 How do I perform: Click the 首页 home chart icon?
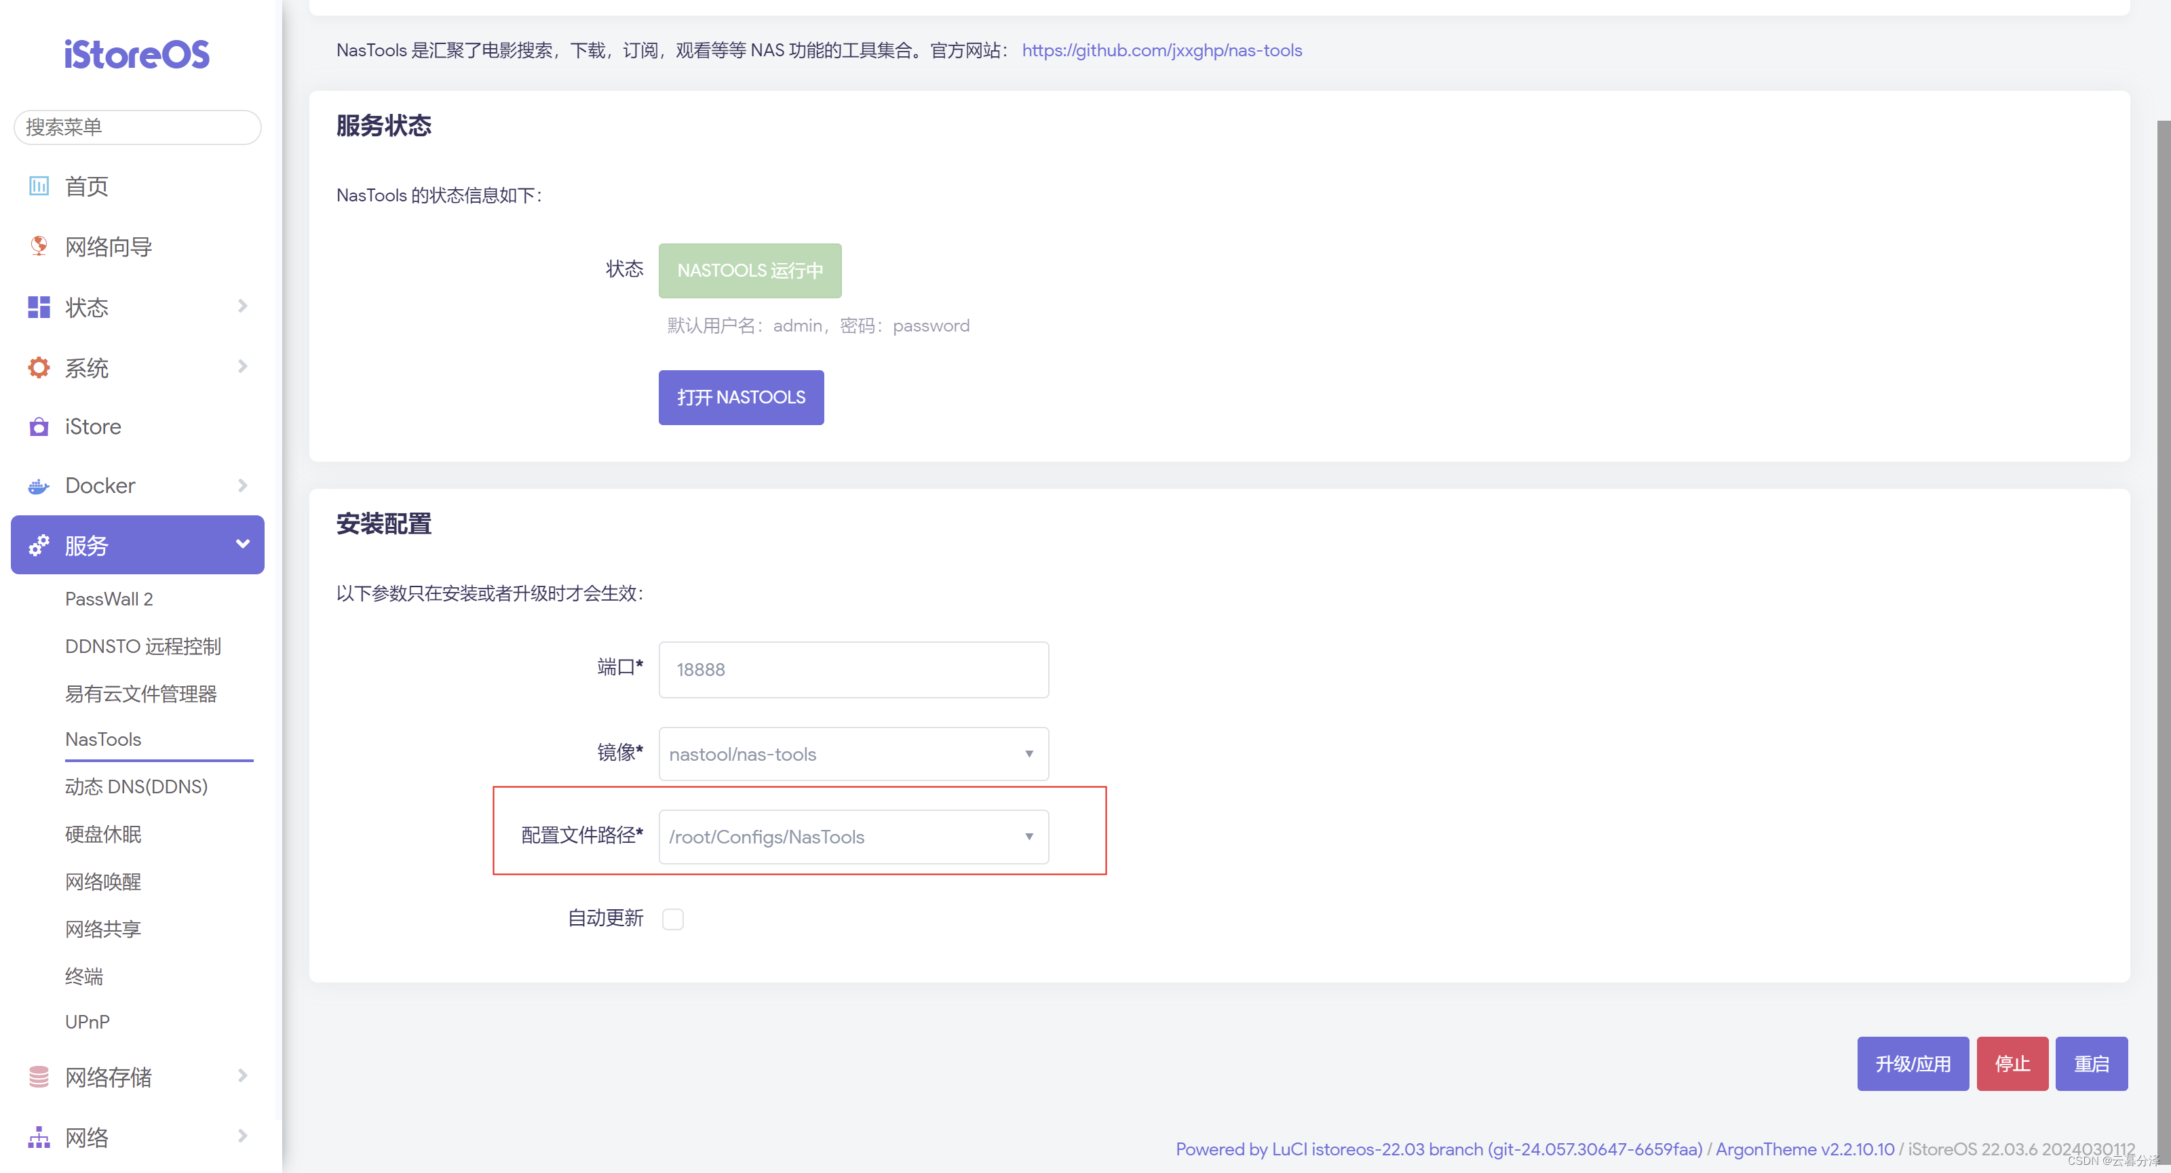pyautogui.click(x=39, y=185)
